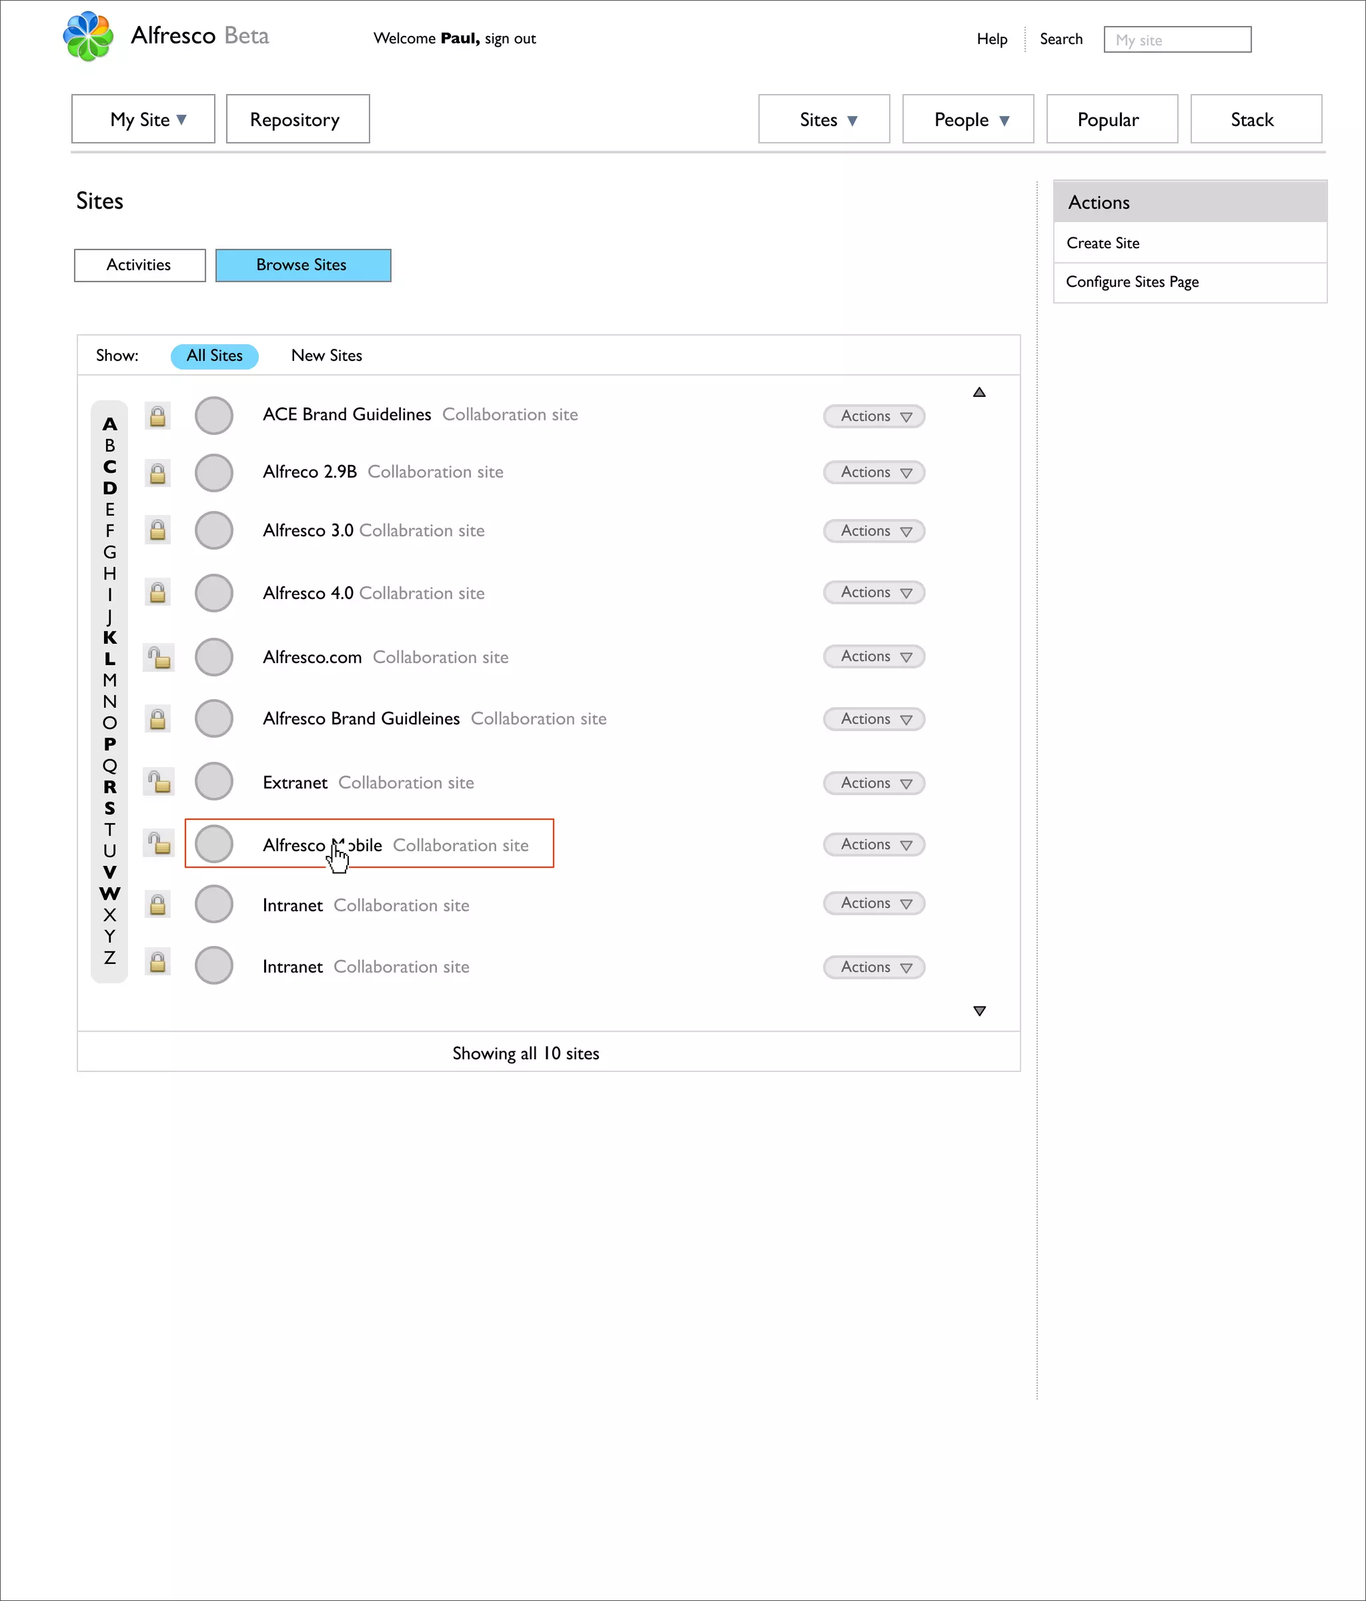Expand Actions for the Alfresco.com site
This screenshot has height=1601, width=1366.
click(x=874, y=657)
